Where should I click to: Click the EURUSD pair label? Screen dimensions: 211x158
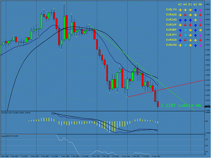tap(172, 45)
